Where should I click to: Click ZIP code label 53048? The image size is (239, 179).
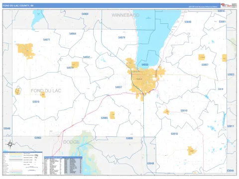point(150,164)
